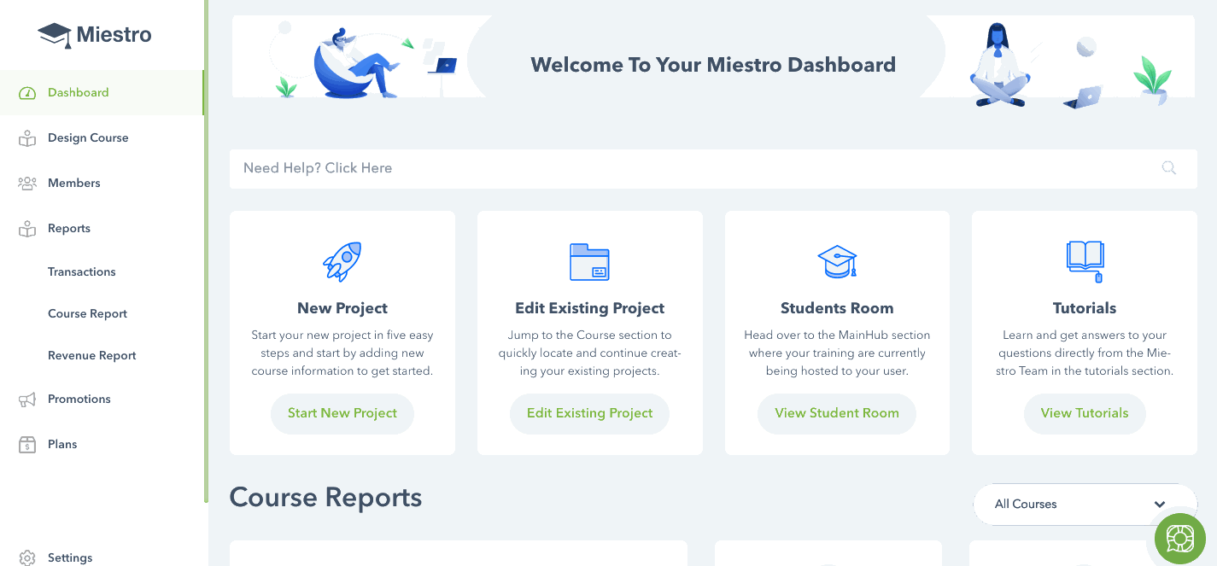Viewport: 1217px width, 566px height.
Task: Click the Promotions megaphone icon
Action: 27,400
